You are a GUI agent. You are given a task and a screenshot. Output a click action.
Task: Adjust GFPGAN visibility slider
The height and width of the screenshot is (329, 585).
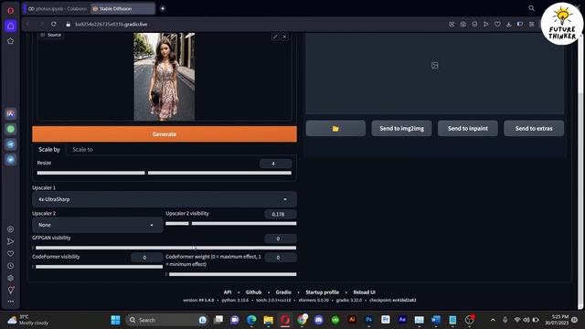pos(165,248)
